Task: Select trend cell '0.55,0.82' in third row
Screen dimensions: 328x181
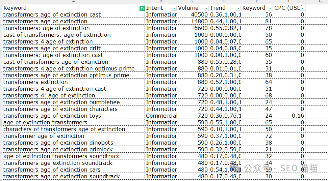Action: click(x=225, y=28)
